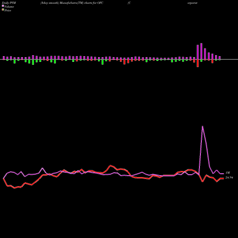
Task: Click the tallest magenta volume bar
Action: (x=201, y=51)
